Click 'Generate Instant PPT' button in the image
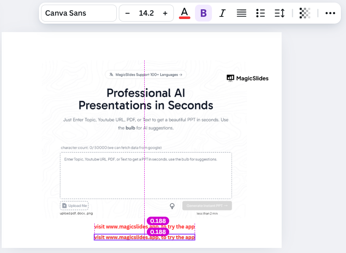346x253 pixels. point(207,206)
